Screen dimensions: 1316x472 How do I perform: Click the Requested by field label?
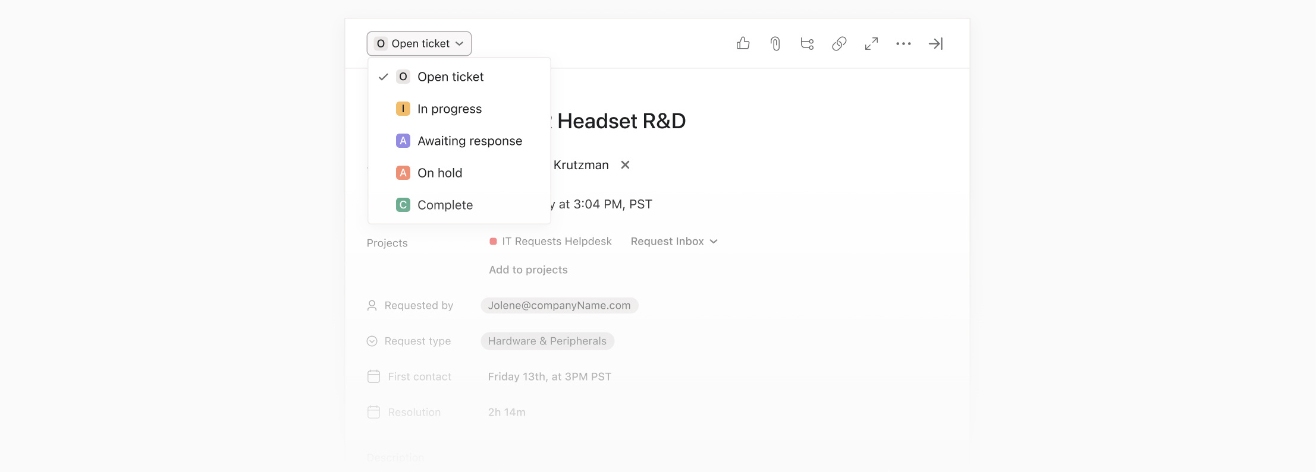[419, 305]
